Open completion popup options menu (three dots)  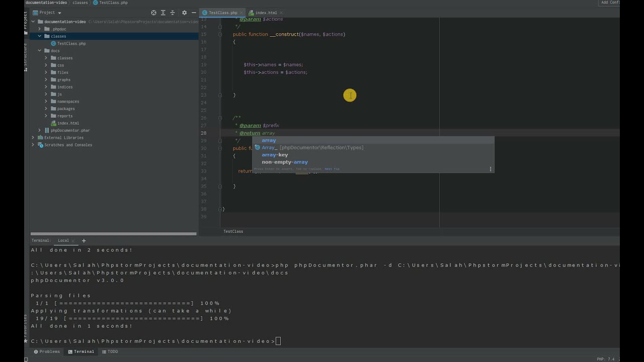click(491, 169)
